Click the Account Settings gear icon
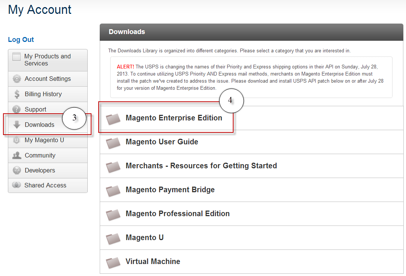This screenshot has width=406, height=276. (17, 79)
